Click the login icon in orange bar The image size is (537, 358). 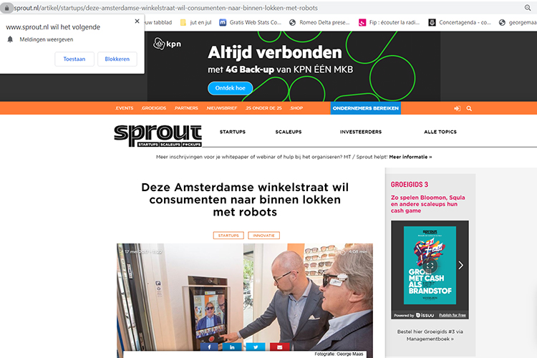[x=458, y=108]
